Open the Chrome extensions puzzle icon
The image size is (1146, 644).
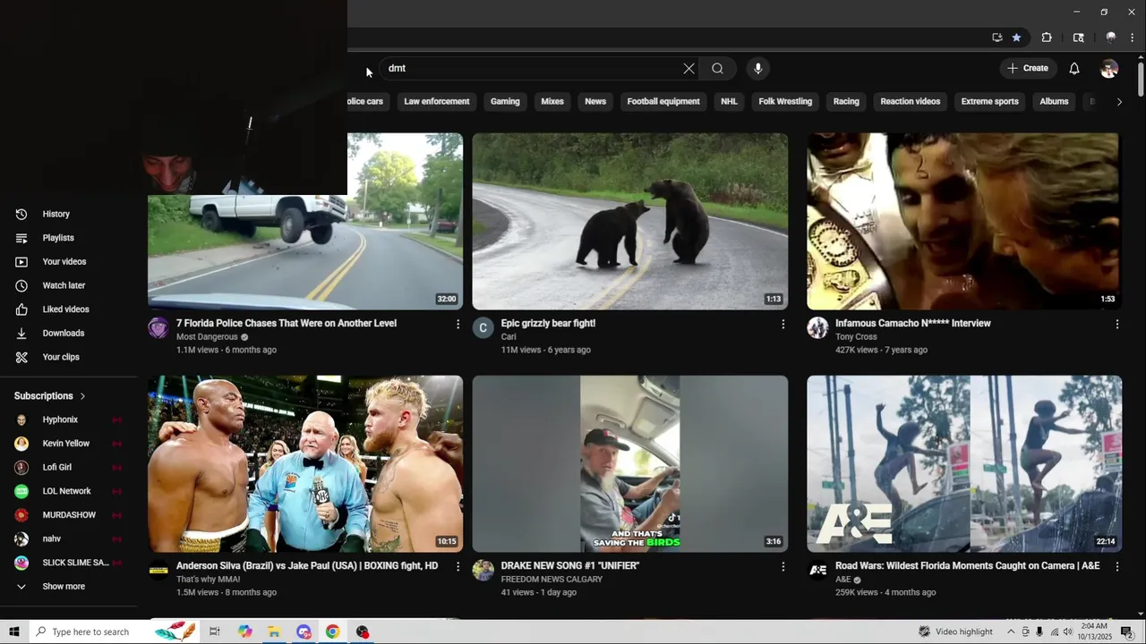[1047, 38]
